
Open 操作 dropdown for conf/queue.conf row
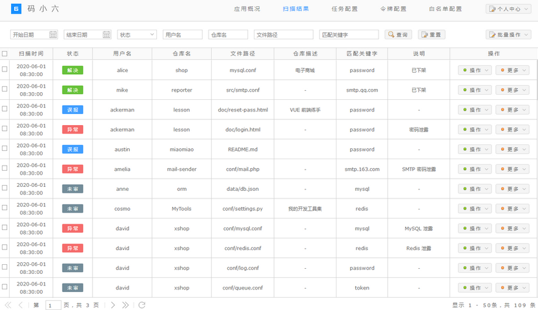coord(475,287)
